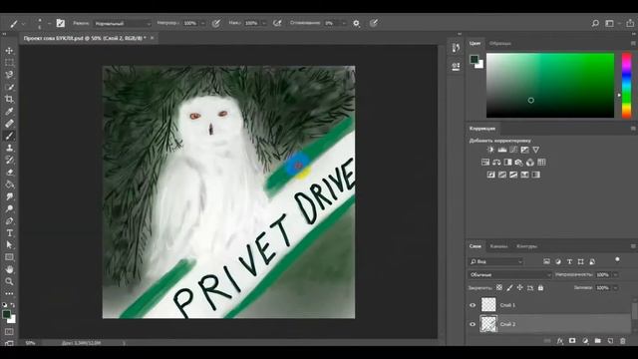Open the three-dots Edit Toolbar menu
This screenshot has width=638, height=359.
click(x=9, y=293)
